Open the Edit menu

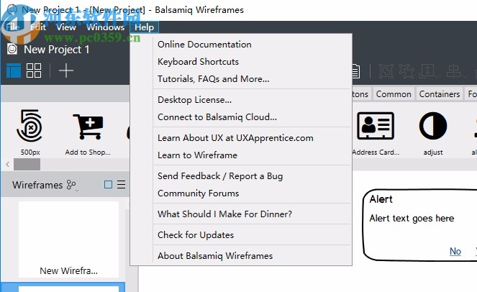38,27
